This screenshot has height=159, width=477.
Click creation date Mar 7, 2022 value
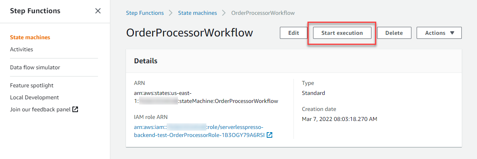(x=339, y=119)
